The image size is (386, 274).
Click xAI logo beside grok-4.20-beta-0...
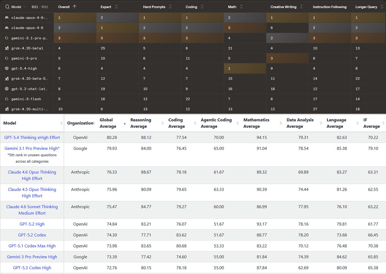click(7, 78)
